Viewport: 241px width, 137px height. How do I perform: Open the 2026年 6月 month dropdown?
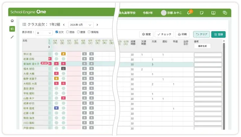tap(81, 25)
